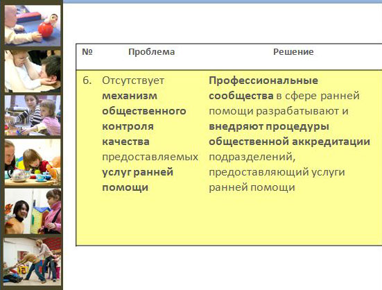Click the text 'ранней помощи' in Решение column

point(252,187)
